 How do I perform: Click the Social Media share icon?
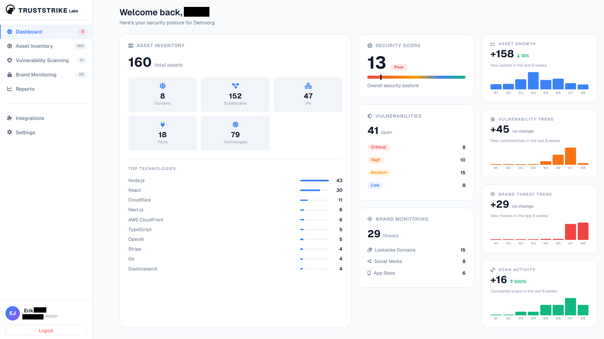[x=369, y=261]
